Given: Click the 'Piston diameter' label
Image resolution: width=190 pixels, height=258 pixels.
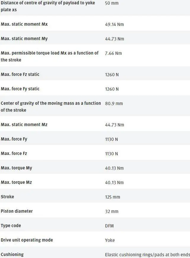Looking at the screenshot, I should tap(17, 211).
